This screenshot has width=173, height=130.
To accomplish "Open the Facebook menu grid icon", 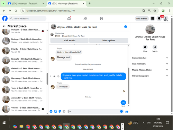I will pyautogui.click(x=153, y=18).
